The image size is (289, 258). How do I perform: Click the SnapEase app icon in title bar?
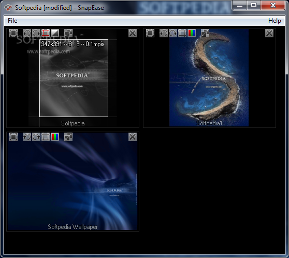[x=8, y=8]
